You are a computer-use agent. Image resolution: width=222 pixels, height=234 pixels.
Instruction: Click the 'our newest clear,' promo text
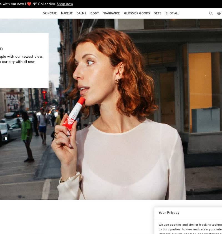pos(29,57)
